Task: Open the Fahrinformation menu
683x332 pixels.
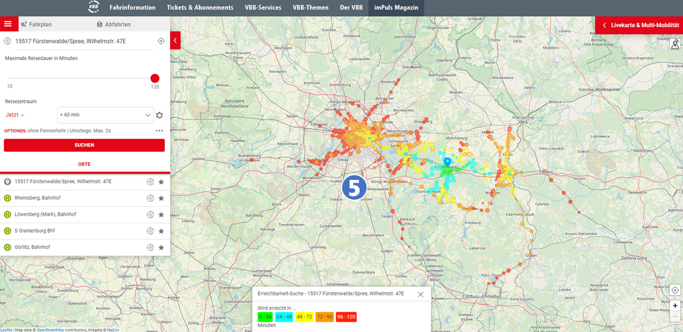Action: (x=132, y=8)
